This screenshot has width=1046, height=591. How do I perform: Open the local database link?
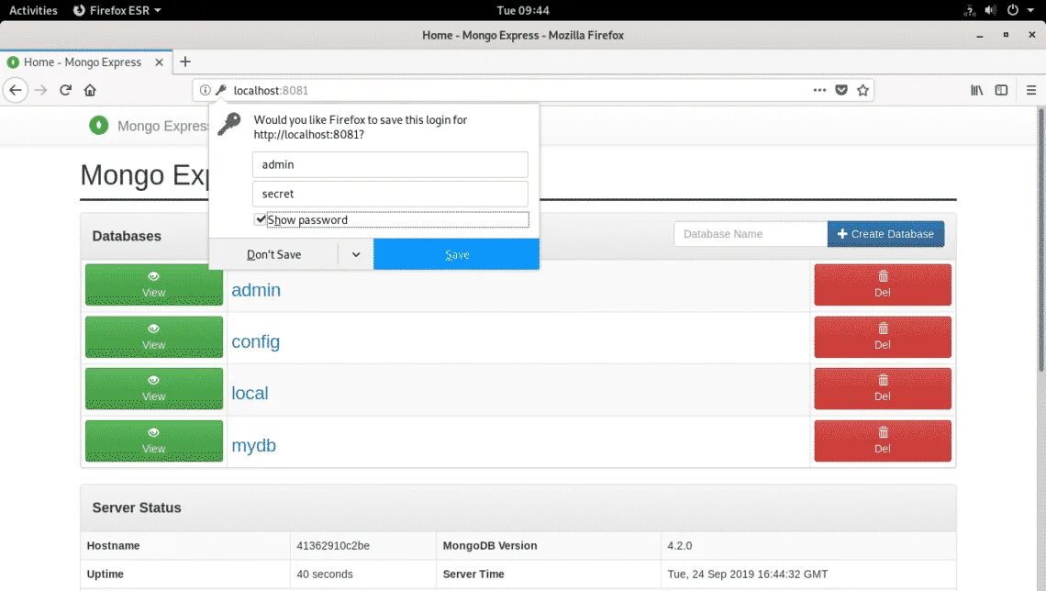[x=250, y=393]
